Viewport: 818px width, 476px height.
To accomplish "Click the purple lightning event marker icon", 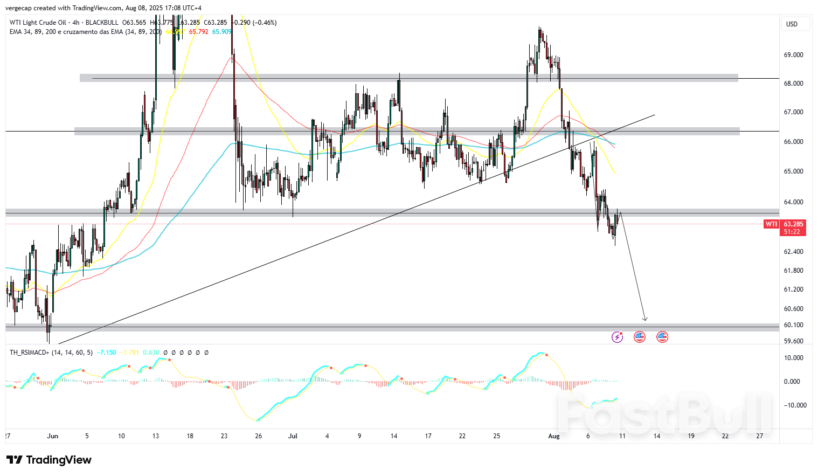I will click(x=616, y=337).
